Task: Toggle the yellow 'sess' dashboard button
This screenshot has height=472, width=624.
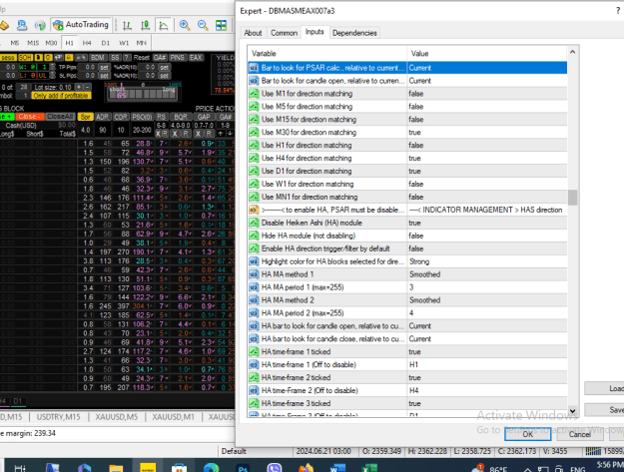Action: [x=8, y=58]
